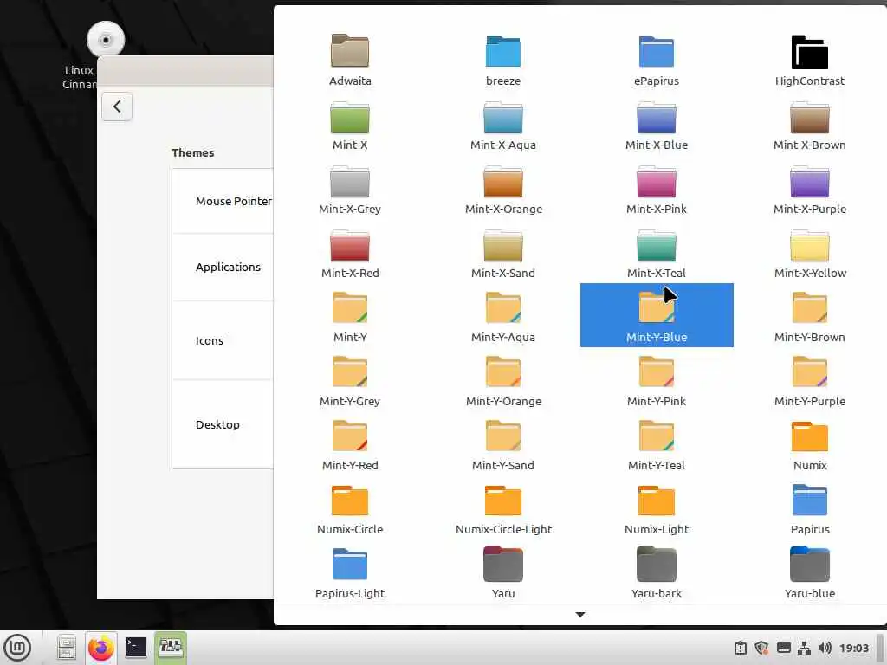Open the Linux Mint menu button
Screen dimensions: 887x665
[x=17, y=648]
